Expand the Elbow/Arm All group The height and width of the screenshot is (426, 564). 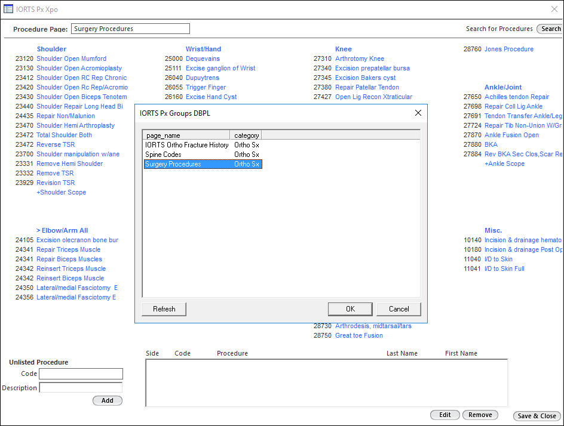pyautogui.click(x=62, y=230)
